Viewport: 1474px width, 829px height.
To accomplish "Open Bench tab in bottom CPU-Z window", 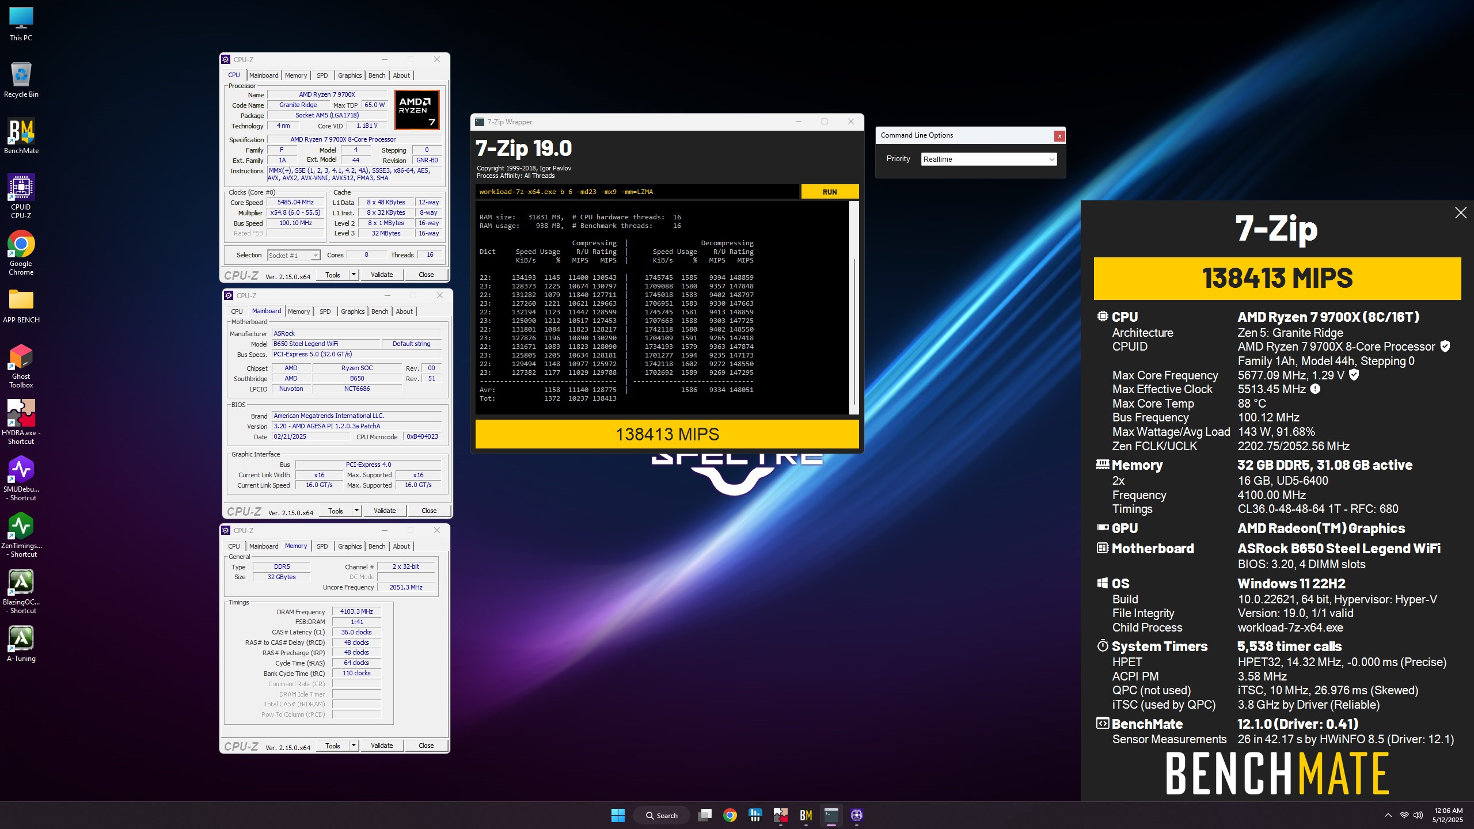I will [377, 546].
